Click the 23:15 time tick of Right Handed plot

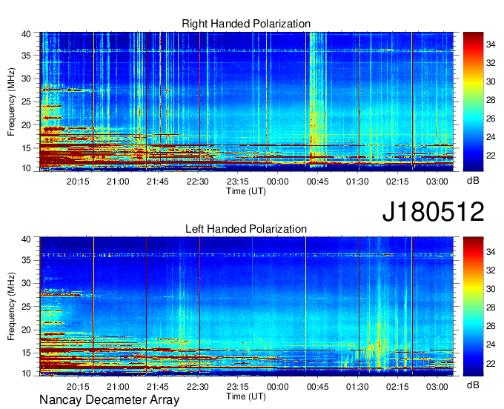pyautogui.click(x=237, y=182)
